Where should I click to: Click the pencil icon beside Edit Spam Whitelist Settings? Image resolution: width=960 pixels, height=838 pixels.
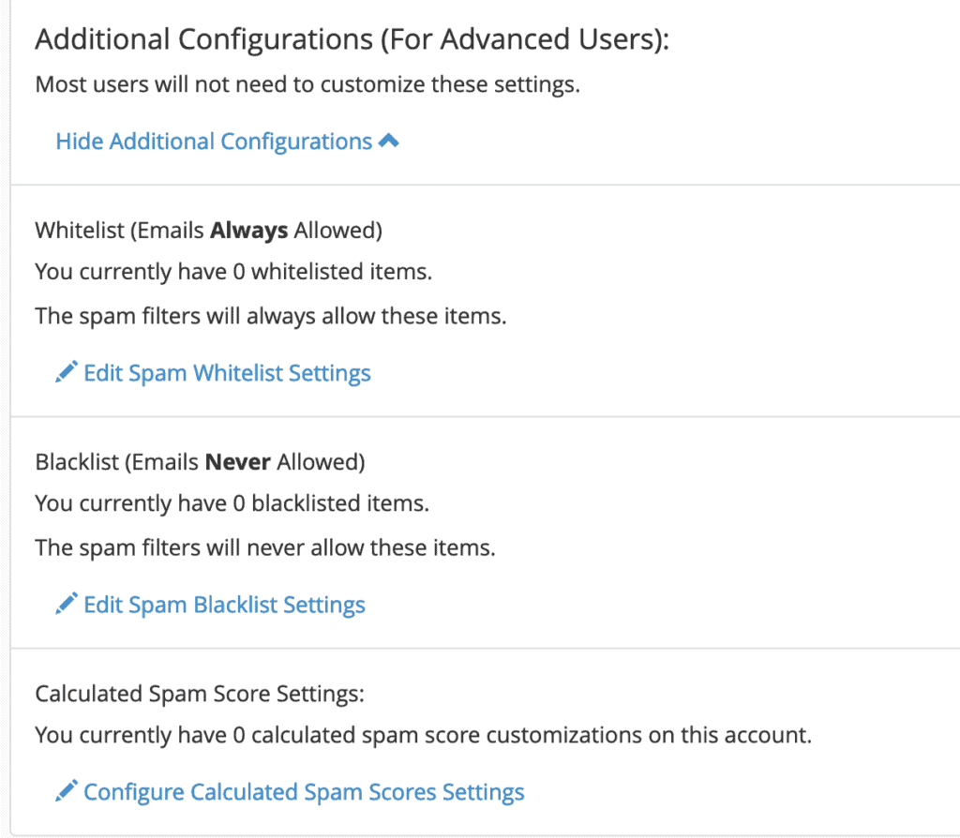[x=66, y=373]
